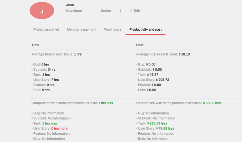Image resolution: width=242 pixels, height=142 pixels.
Task: Click Subtask time value 0 hrs
Action: click(52, 69)
